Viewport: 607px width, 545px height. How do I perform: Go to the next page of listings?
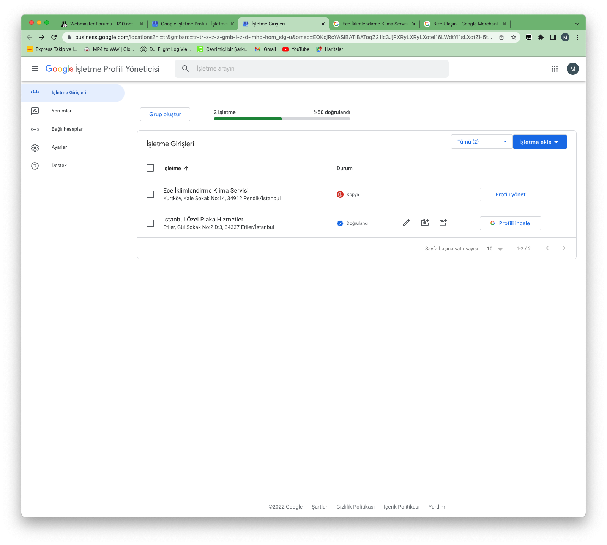[564, 248]
